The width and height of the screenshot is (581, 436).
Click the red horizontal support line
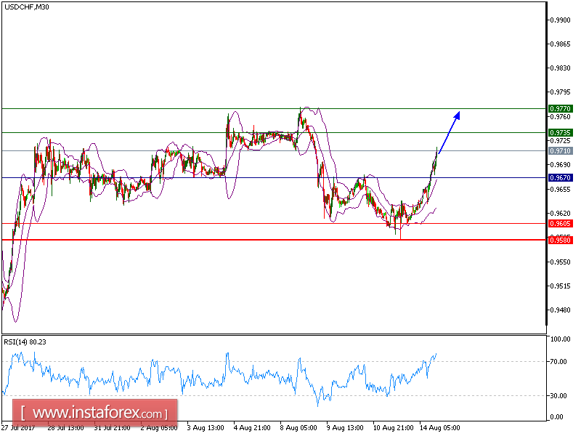(218, 240)
